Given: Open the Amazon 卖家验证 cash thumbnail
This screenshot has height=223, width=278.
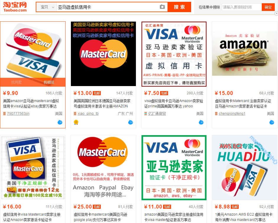Looking at the screenshot, I should 245,49.
